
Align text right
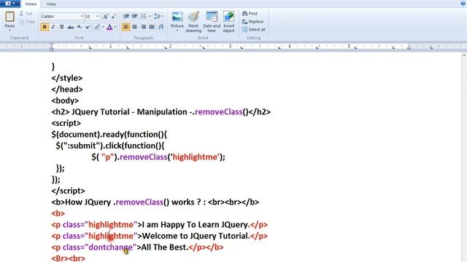(143, 27)
